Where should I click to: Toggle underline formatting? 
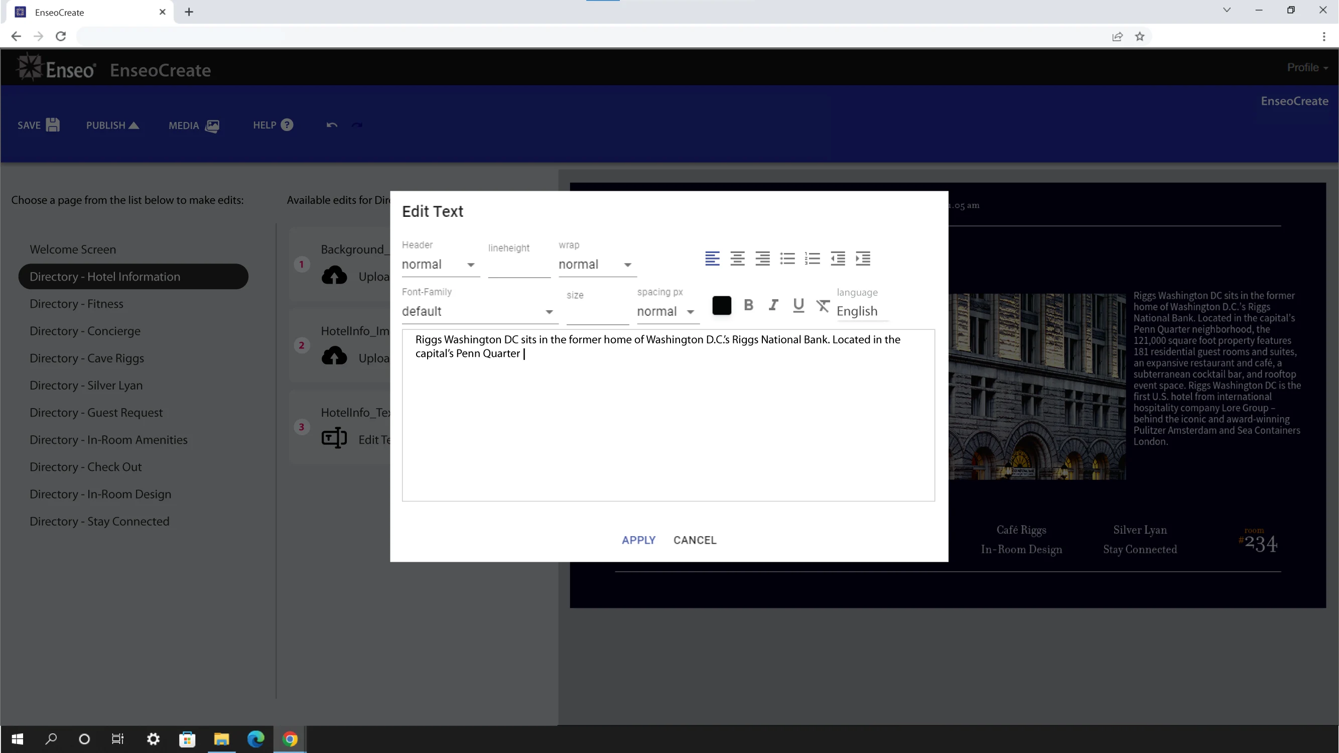(798, 305)
